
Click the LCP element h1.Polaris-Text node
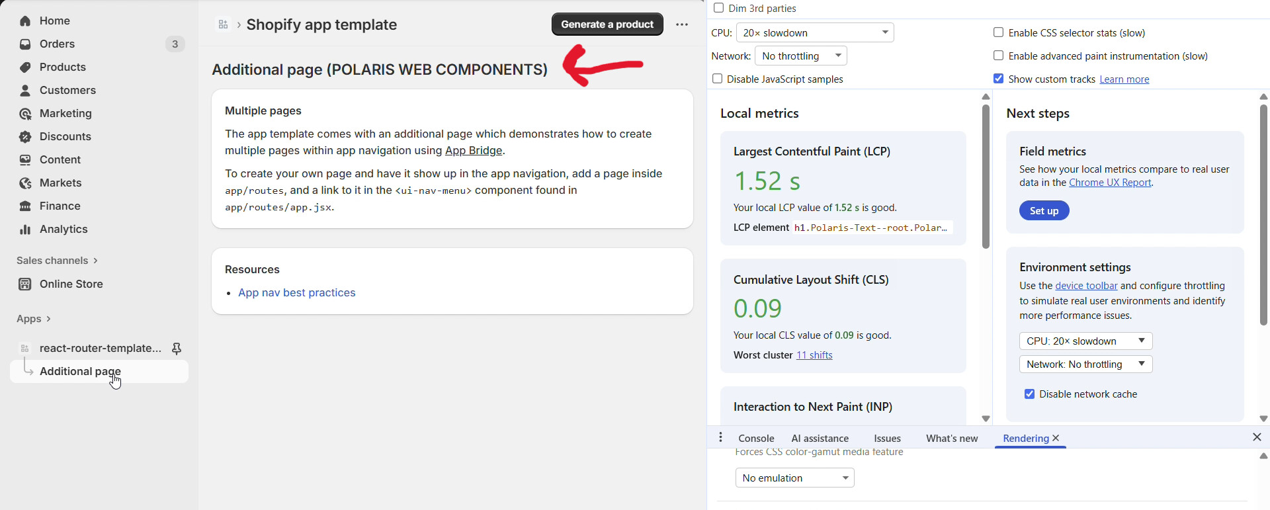tap(872, 228)
